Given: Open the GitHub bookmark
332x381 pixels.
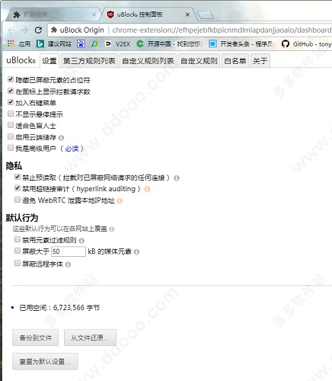Looking at the screenshot, I should tap(306, 43).
